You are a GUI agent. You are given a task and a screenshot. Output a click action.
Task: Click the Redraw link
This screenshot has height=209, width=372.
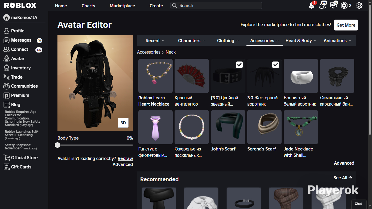coord(125,158)
